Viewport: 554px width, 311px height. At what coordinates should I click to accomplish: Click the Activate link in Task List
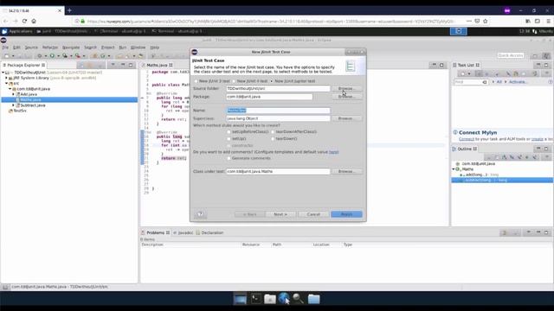tap(519, 82)
